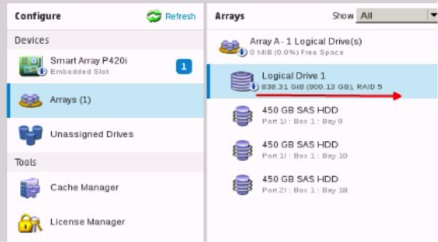The image size is (438, 242).
Task: Click the License Manager padlock icon
Action: [30, 222]
